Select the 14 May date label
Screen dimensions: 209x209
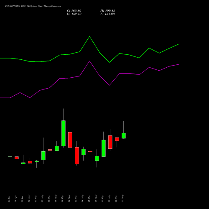(83, 199)
